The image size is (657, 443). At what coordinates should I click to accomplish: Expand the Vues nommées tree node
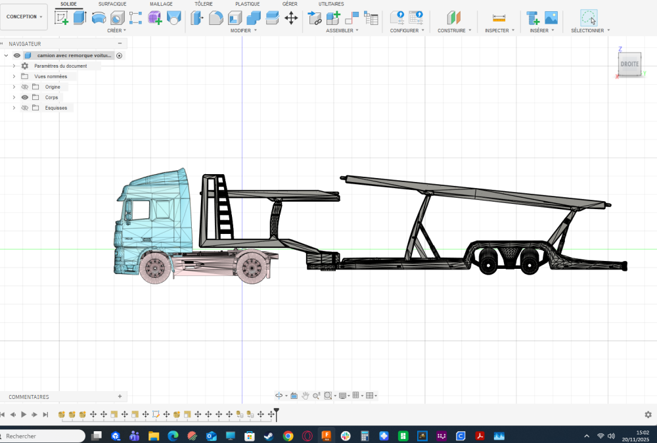14,76
